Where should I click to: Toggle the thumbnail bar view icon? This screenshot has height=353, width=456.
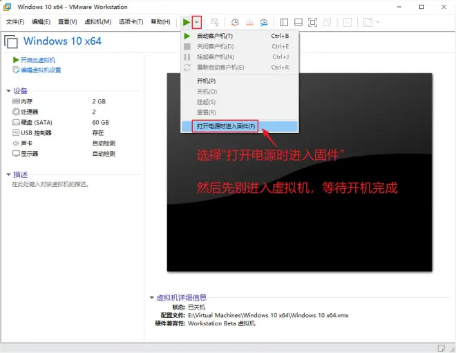point(298,22)
